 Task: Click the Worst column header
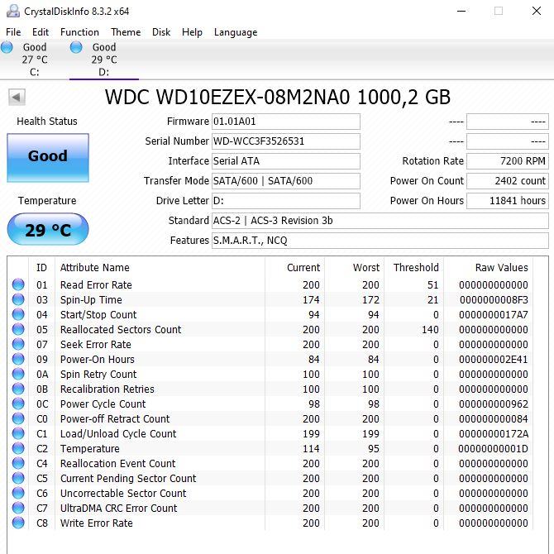tap(366, 267)
